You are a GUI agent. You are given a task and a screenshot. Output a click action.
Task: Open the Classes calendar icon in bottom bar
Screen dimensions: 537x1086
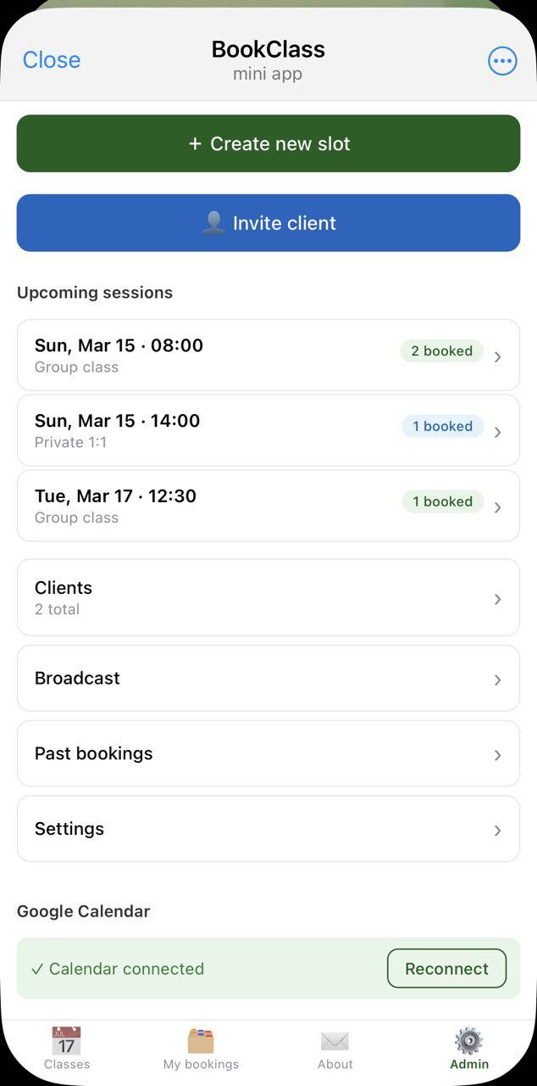[67, 1039]
